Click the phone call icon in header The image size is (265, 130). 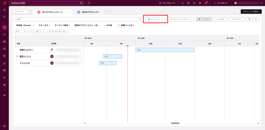point(183,3)
